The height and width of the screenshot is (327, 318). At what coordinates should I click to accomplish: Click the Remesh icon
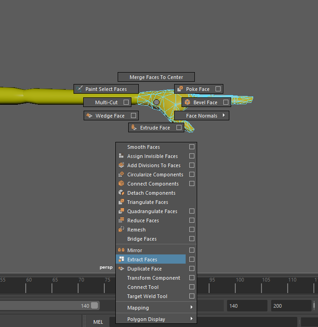[121, 229]
